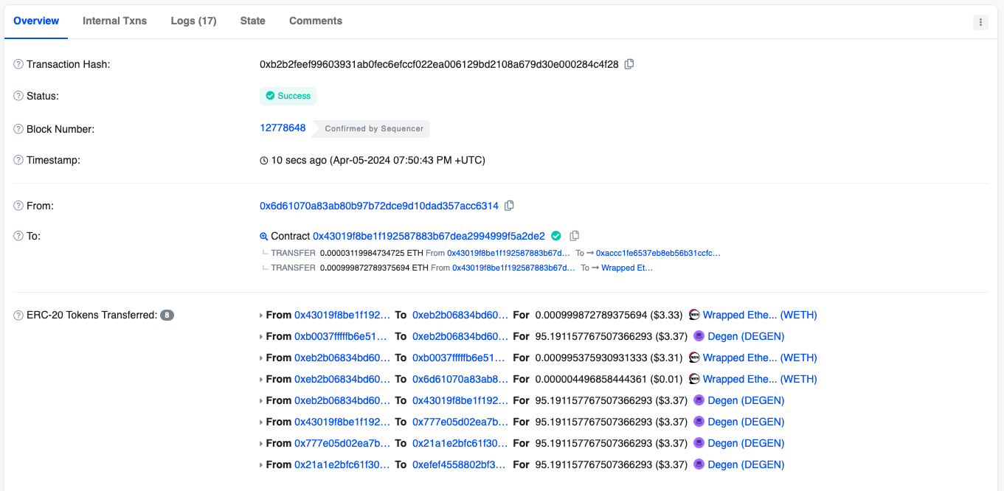1004x491 pixels.
Task: Open To address 0x777e05d02ea7b… in tokens list
Action: tap(460, 422)
